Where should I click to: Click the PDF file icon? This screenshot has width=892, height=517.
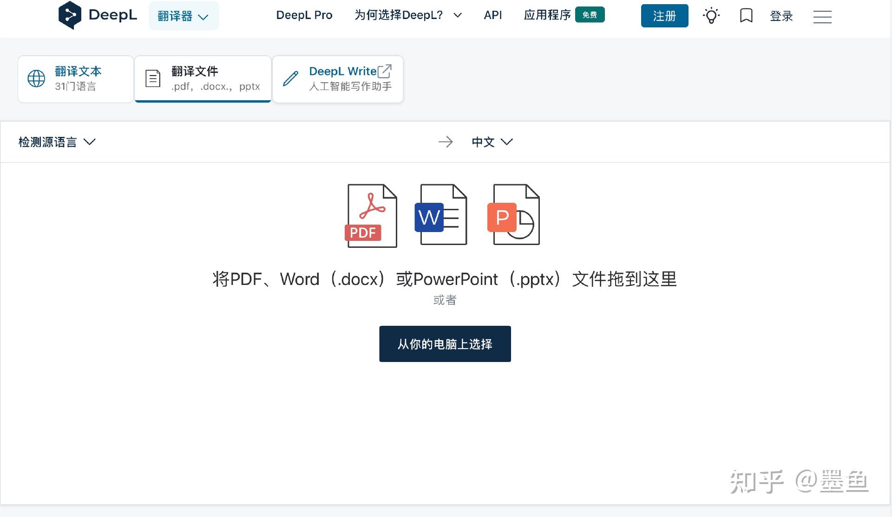coord(371,215)
